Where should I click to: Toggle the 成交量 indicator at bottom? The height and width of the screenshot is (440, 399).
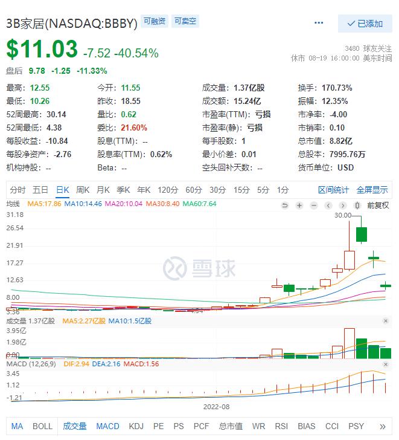coord(74,426)
